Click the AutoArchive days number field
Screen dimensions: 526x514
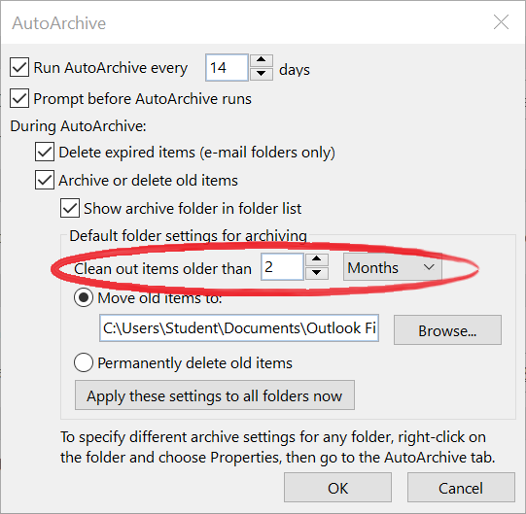228,68
